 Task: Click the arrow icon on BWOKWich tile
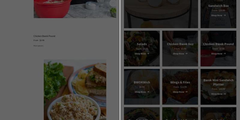click(148, 92)
